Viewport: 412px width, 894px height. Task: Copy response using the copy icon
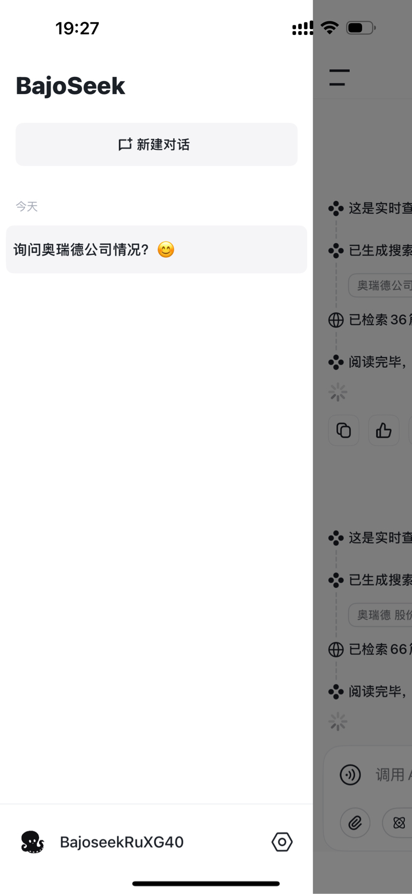click(343, 430)
